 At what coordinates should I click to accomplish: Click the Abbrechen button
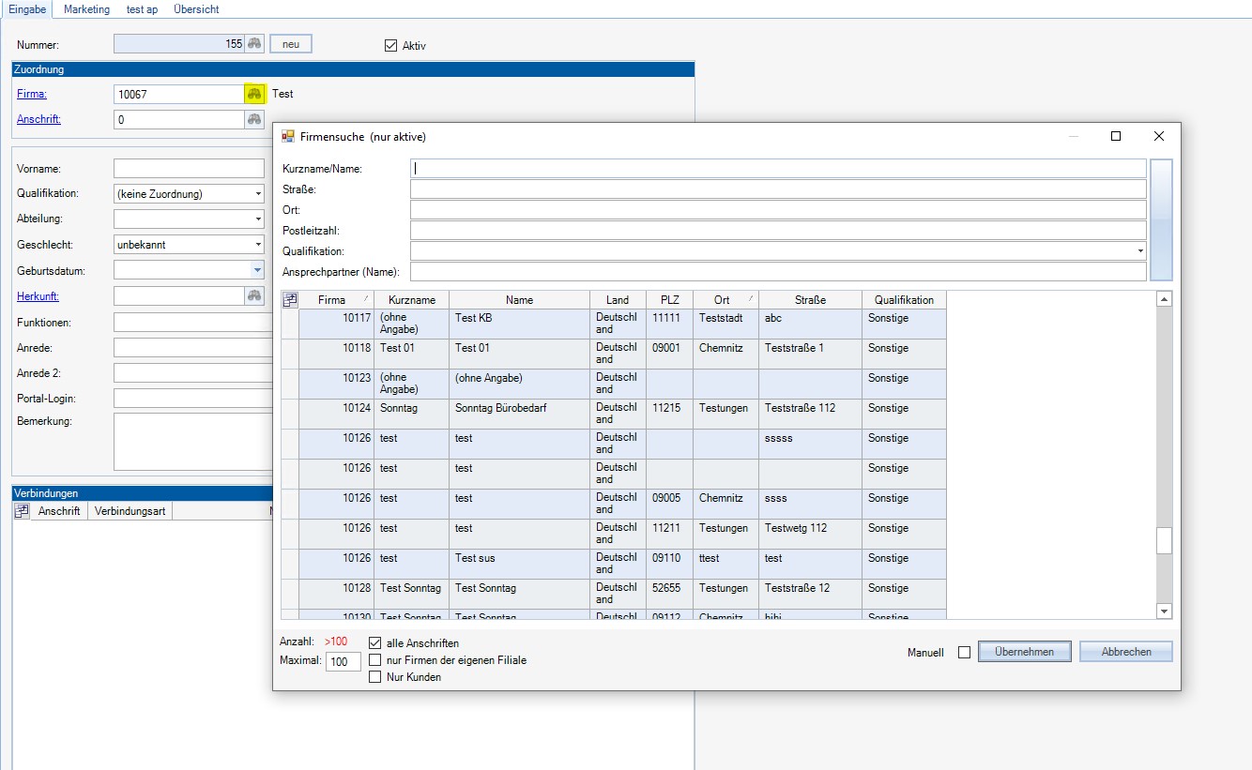click(x=1125, y=652)
